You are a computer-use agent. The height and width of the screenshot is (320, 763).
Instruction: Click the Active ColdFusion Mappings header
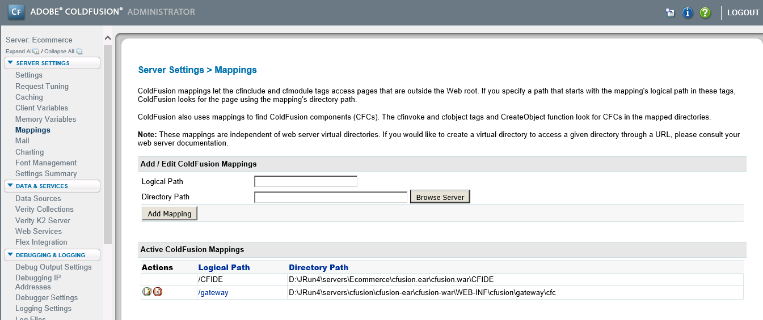point(192,249)
